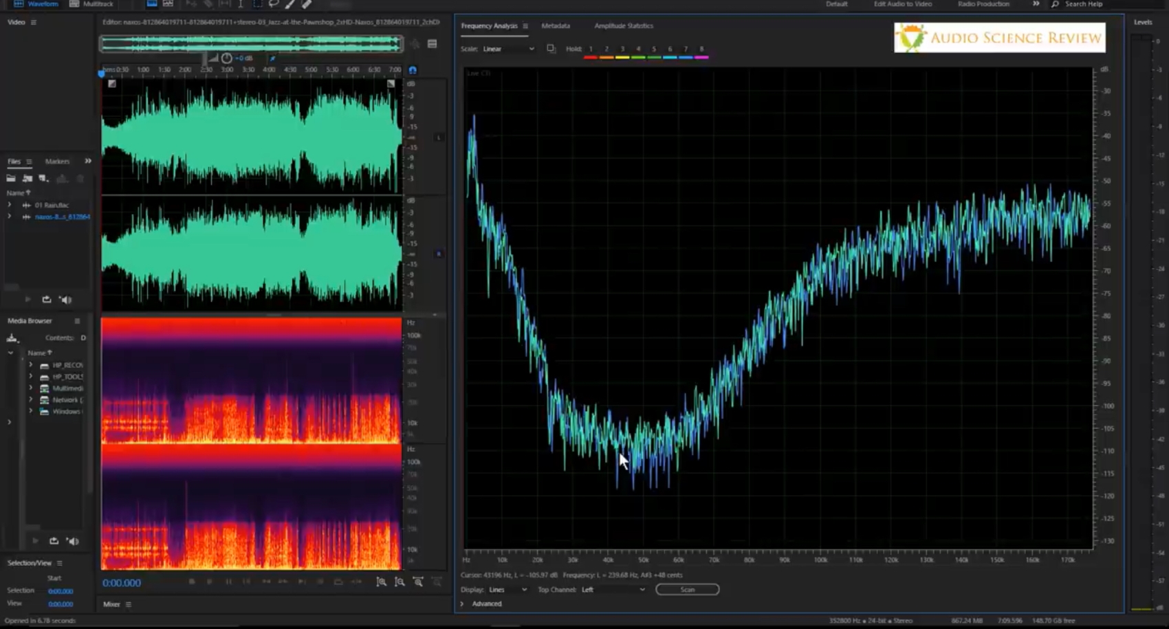
Task: Select the Marquee Selection tool
Action: point(257,4)
